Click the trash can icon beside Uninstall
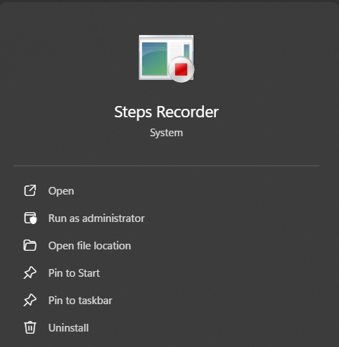This screenshot has height=347, width=339. pos(30,327)
